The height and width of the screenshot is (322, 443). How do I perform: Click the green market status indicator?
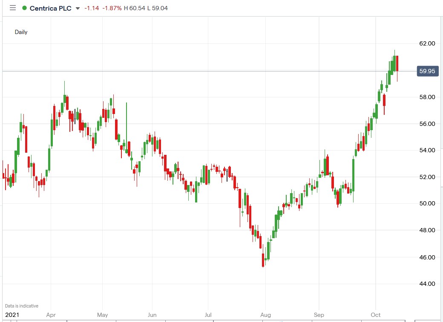tap(24, 8)
